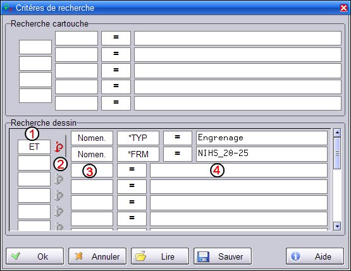Click the scrollbar up arrow in Recherche dessin
The width and height of the screenshot is (351, 271).
(337, 133)
